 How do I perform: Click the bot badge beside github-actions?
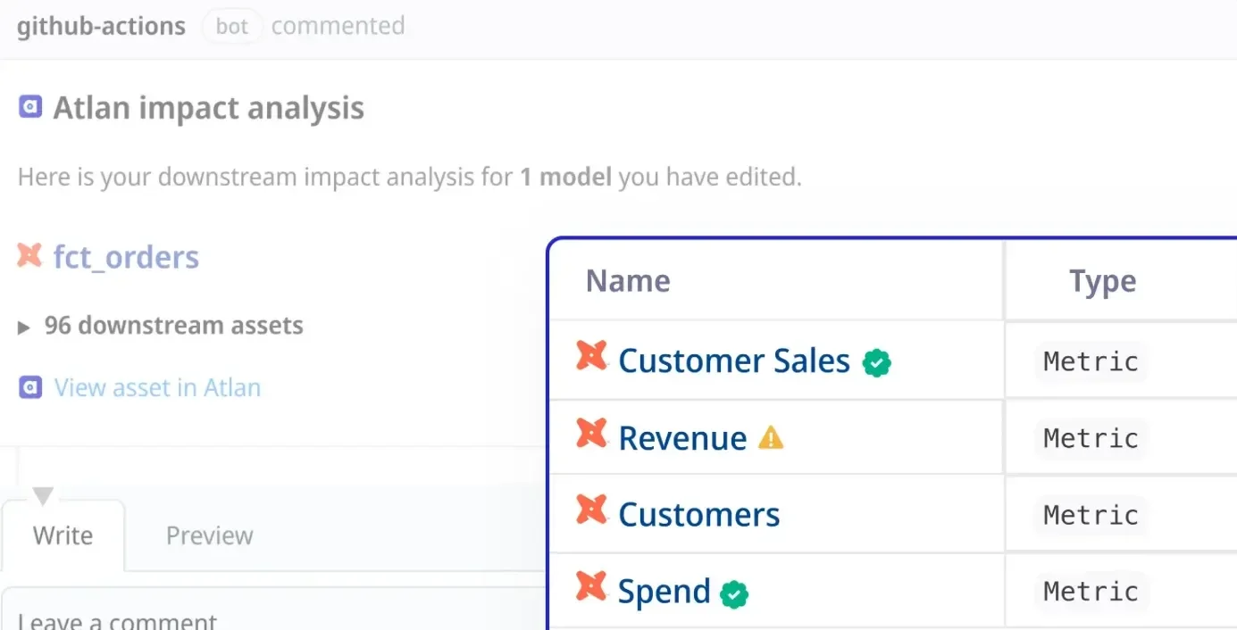pyautogui.click(x=231, y=27)
